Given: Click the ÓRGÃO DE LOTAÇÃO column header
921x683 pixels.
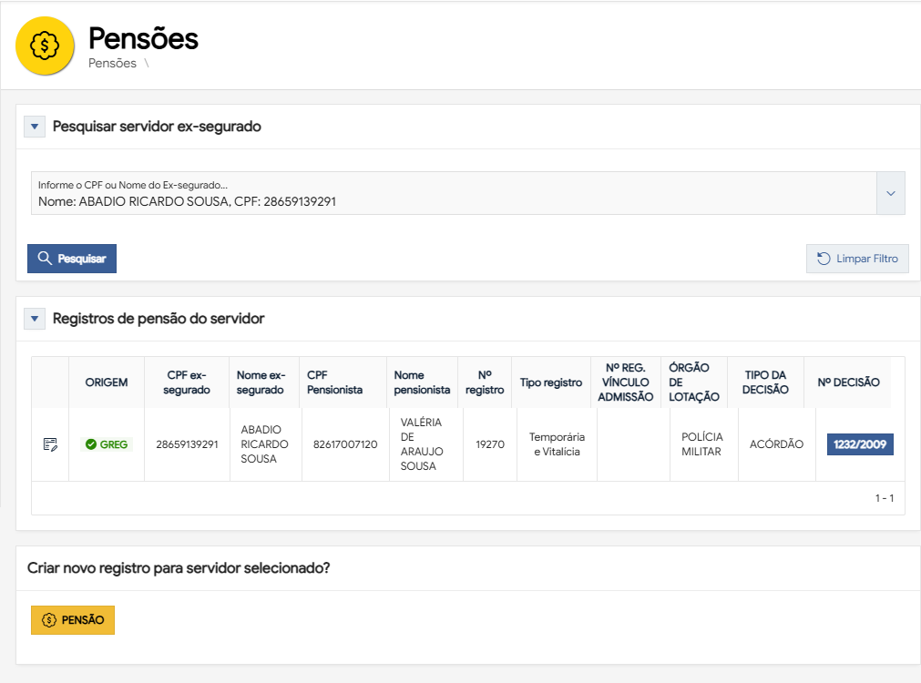Looking at the screenshot, I should coord(693,382).
